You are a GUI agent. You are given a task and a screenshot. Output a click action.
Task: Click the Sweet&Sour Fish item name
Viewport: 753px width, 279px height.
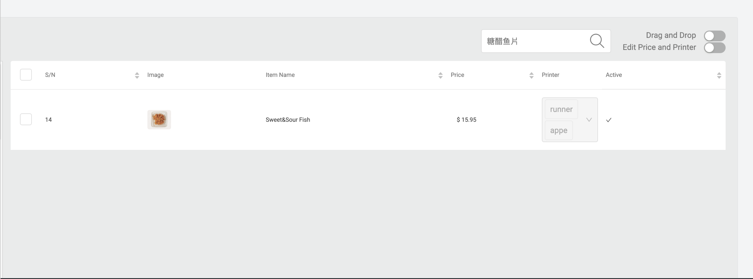[x=288, y=120]
